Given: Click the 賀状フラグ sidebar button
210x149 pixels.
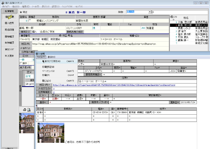Looking at the screenshot, I should [10, 49].
